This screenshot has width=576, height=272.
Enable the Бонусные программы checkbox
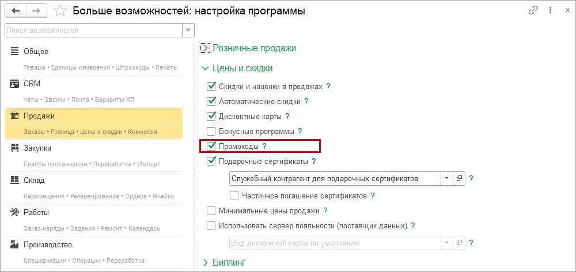click(211, 132)
